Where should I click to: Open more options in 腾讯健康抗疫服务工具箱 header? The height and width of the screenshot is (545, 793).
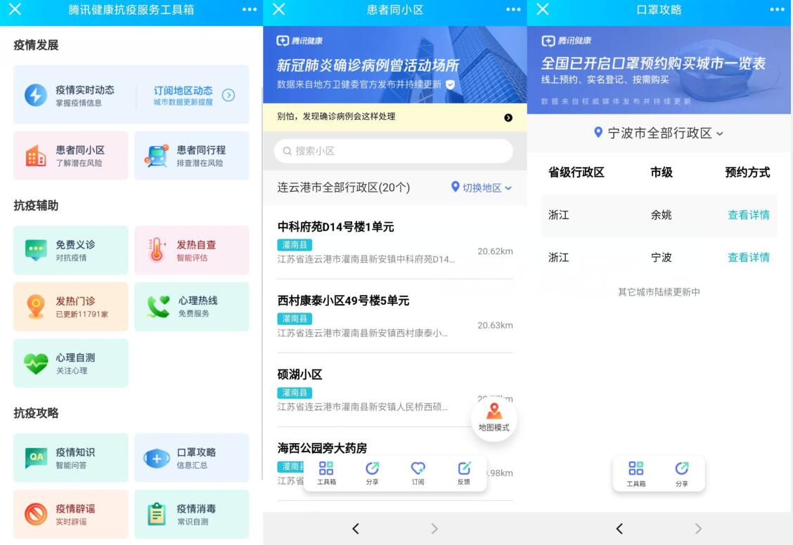pyautogui.click(x=250, y=10)
